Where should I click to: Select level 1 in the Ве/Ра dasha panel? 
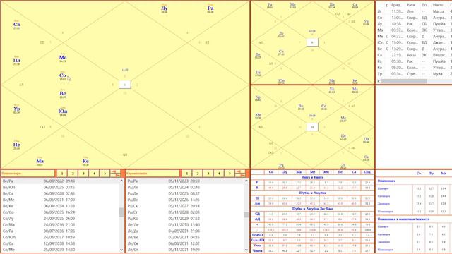(61, 174)
